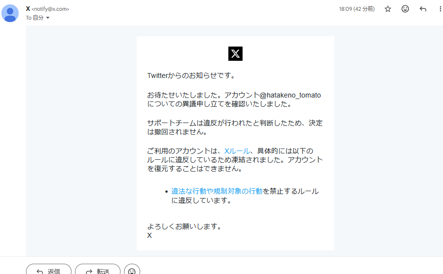Click the sender profile avatar
The height and width of the screenshot is (274, 443).
coord(10,13)
